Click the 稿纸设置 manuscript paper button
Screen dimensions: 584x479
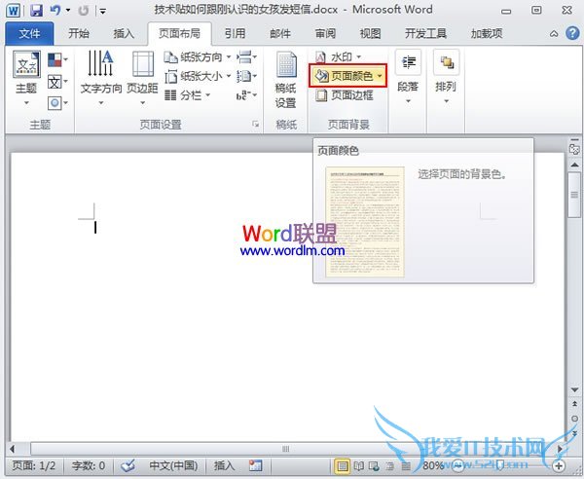[285, 80]
